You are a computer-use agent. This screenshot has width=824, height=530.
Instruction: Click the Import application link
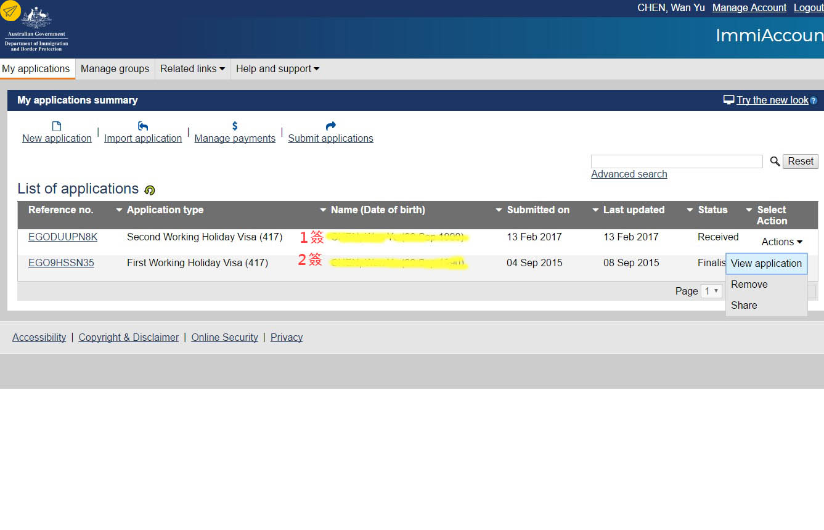pos(143,138)
